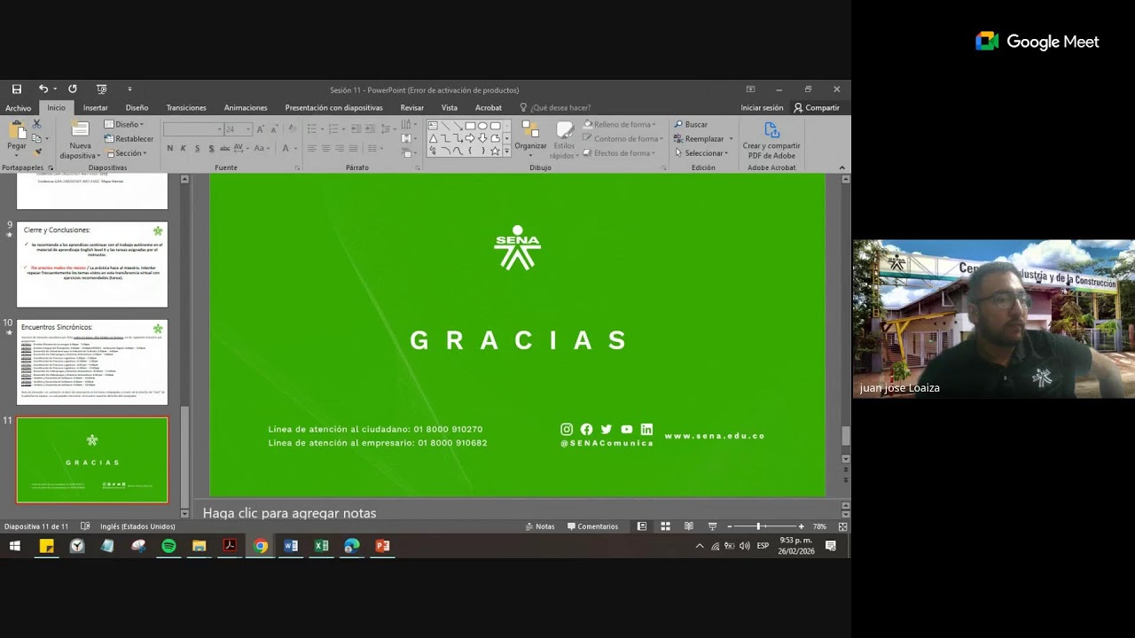Click in ¿Qué desea hacer? search box
The width and height of the screenshot is (1135, 638).
click(x=555, y=108)
